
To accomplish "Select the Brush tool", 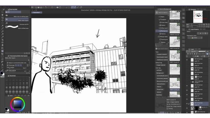I will 2,37.
